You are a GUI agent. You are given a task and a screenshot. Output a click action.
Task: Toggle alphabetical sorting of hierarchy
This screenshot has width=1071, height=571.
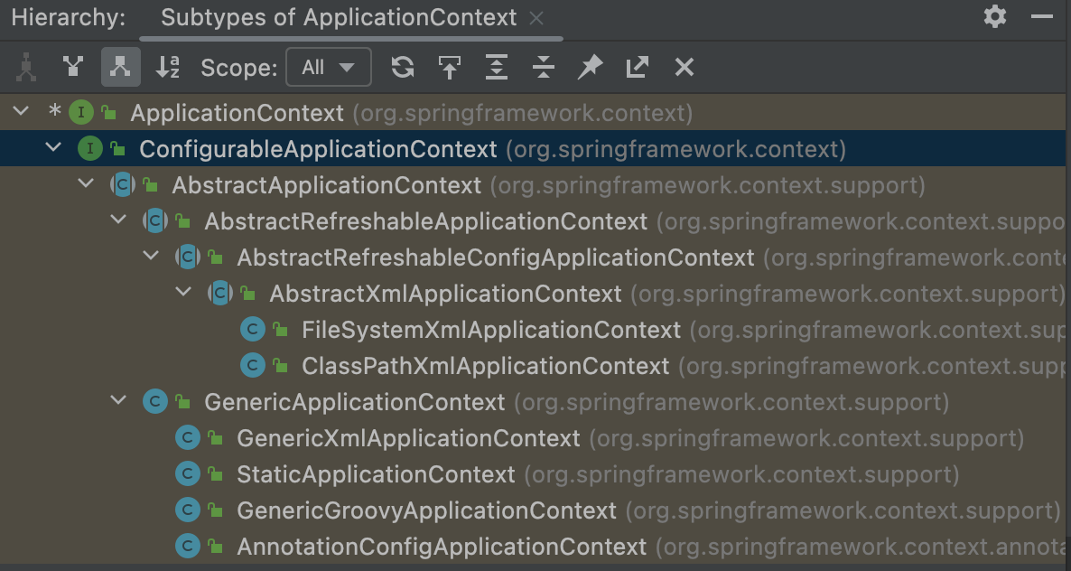(168, 67)
